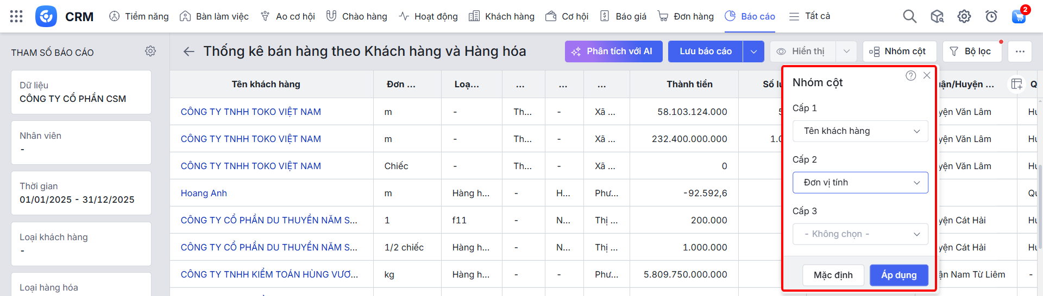Click the column customization table icon

click(x=1016, y=84)
